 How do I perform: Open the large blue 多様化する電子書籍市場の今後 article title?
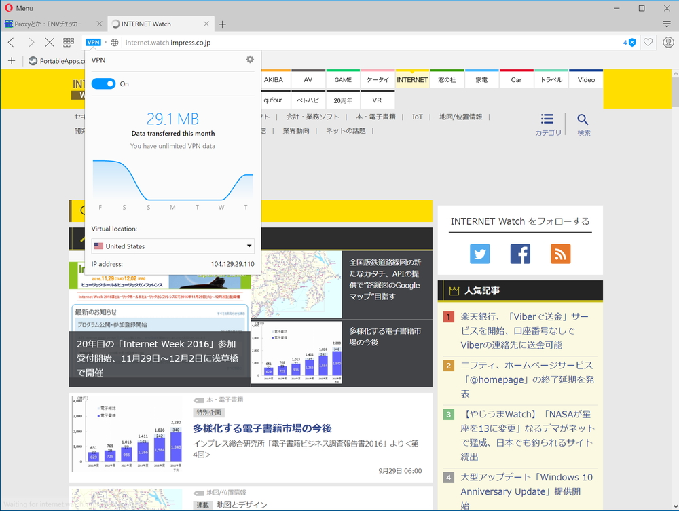(x=262, y=428)
